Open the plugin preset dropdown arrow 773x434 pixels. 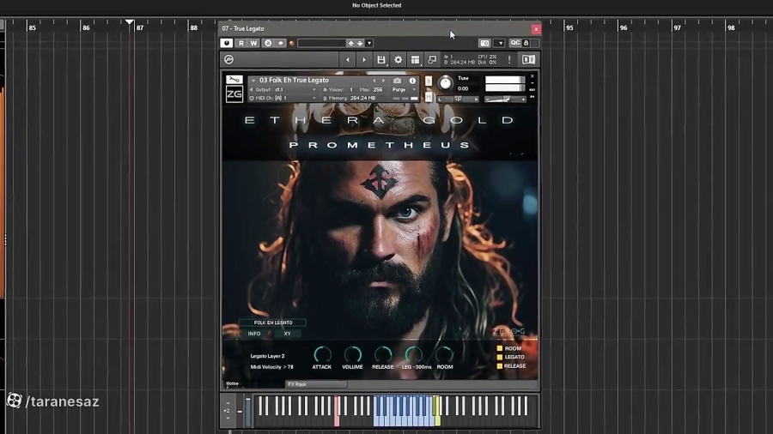click(x=369, y=43)
